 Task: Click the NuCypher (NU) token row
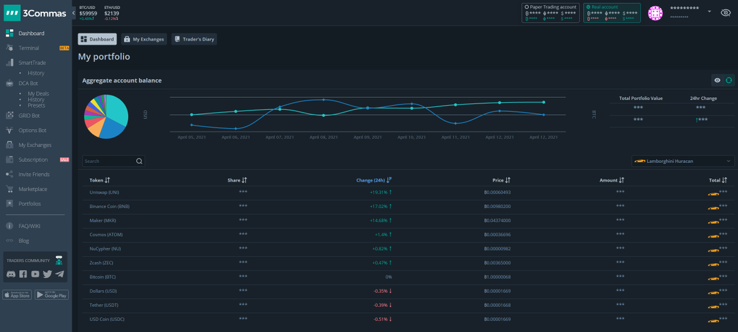pos(408,249)
